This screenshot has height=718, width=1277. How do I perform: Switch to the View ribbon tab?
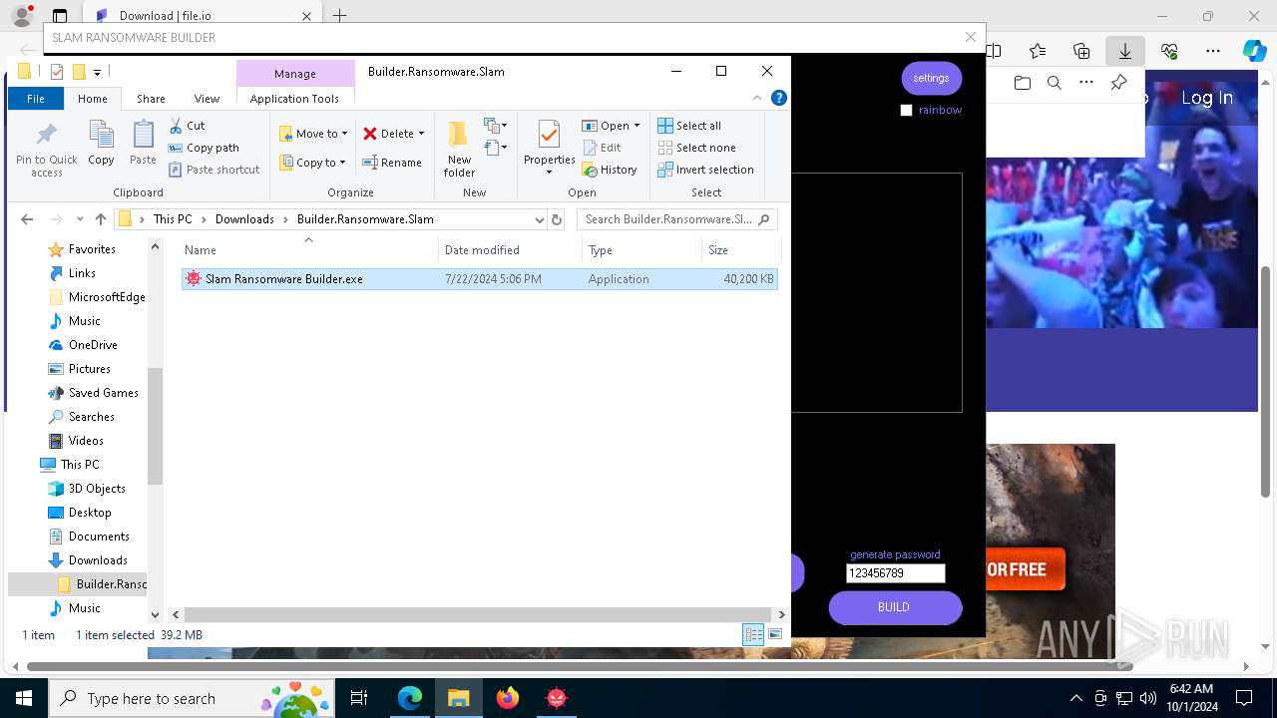207,99
